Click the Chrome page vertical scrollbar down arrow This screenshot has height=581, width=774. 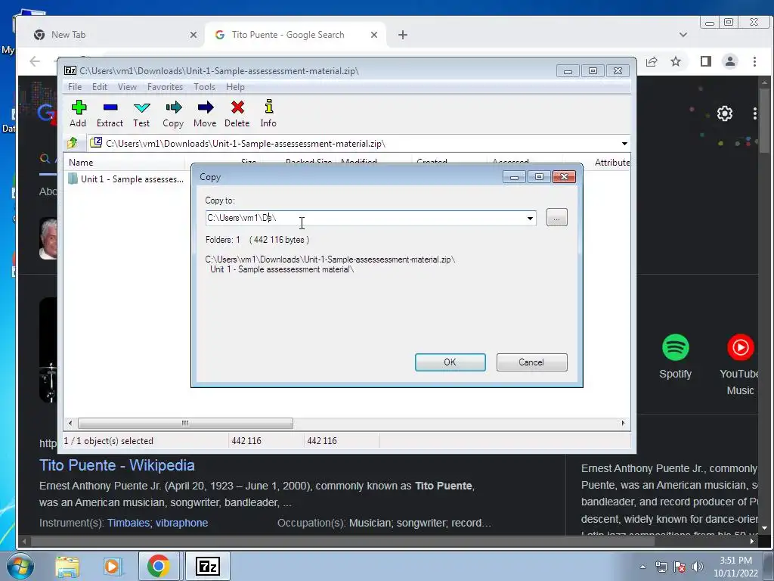point(765,527)
